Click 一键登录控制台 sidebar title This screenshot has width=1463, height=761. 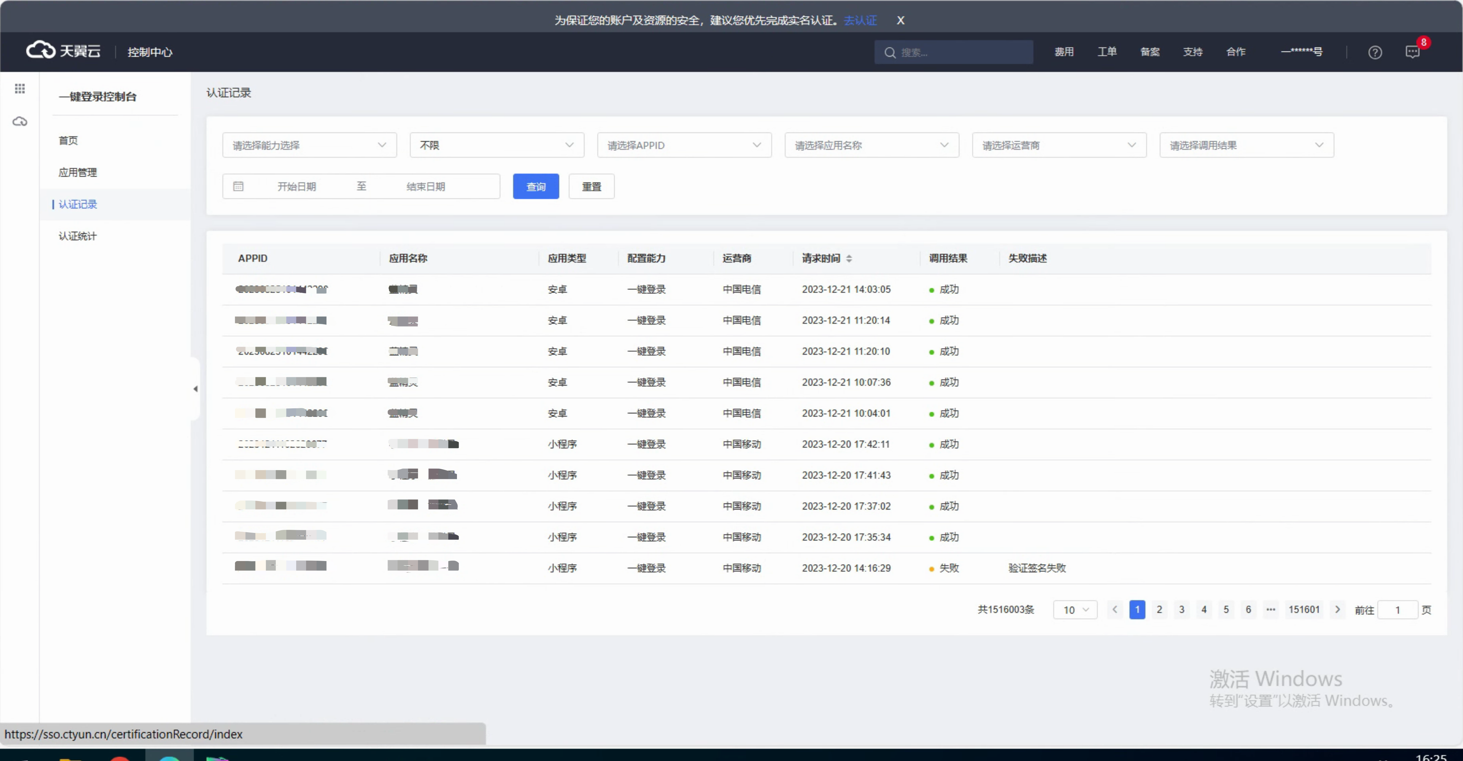coord(98,96)
